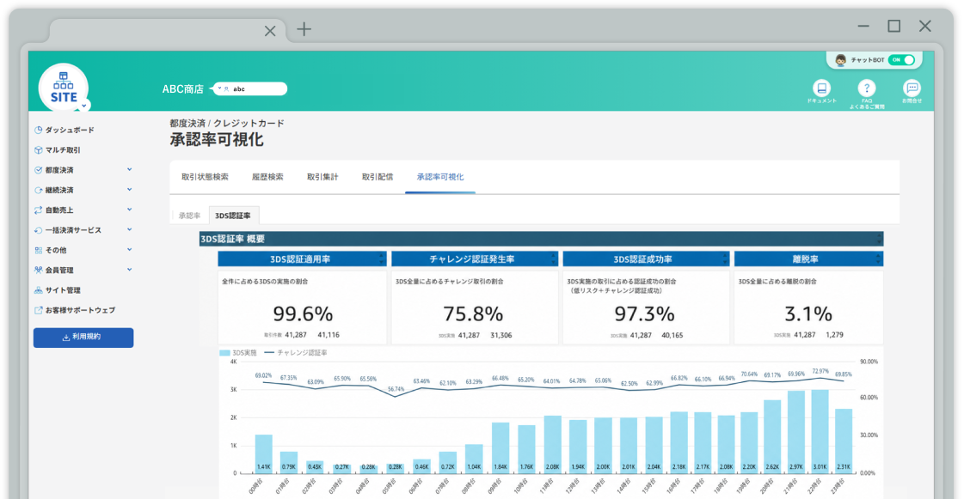Expand the 一括決済サービス menu chevron
Viewport: 964px width, 499px height.
[x=129, y=229]
